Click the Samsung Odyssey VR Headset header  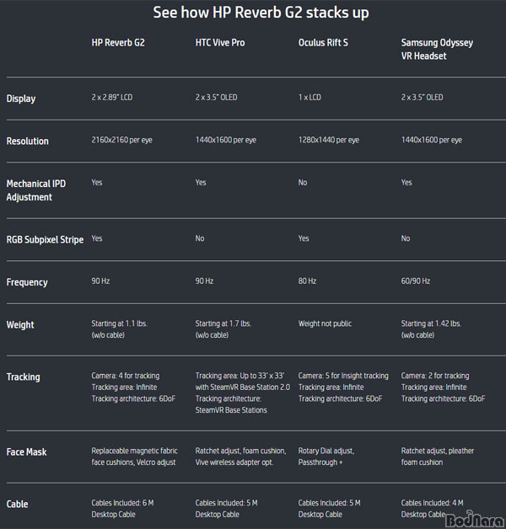tap(437, 49)
